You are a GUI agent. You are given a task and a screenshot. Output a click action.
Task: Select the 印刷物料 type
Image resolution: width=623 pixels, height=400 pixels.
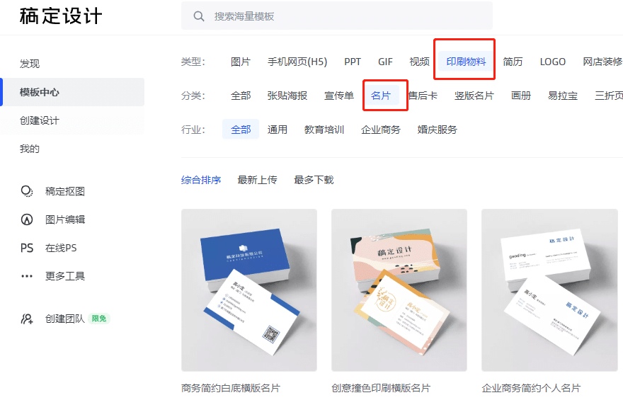tap(466, 62)
